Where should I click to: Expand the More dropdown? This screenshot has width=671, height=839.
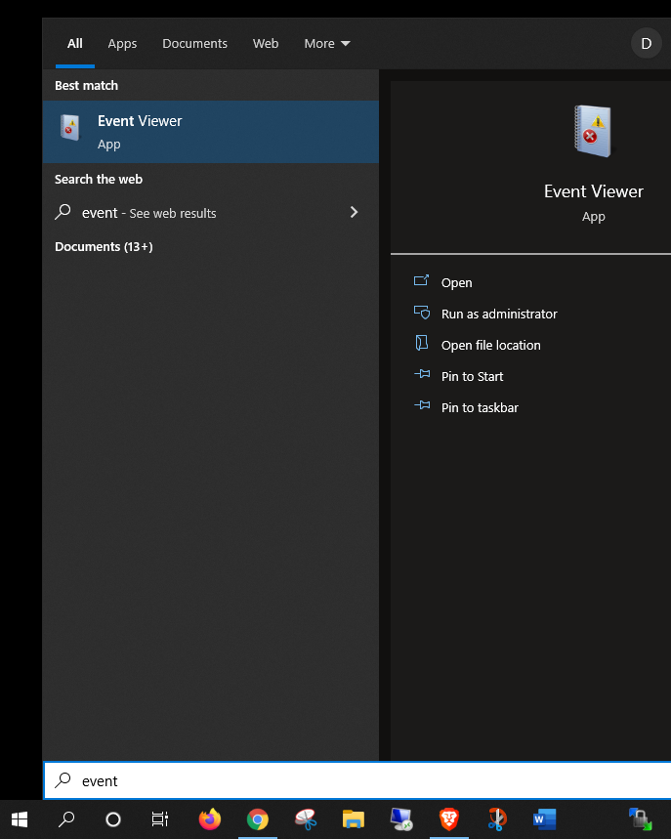pyautogui.click(x=327, y=43)
